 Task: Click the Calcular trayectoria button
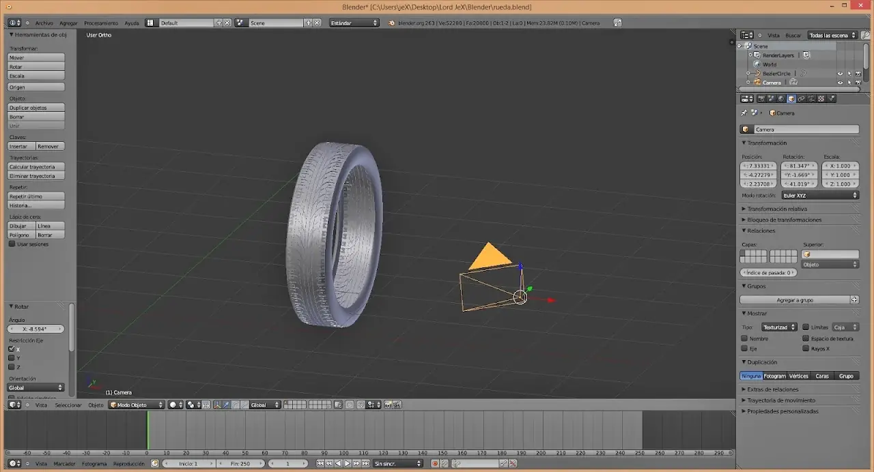(x=36, y=166)
